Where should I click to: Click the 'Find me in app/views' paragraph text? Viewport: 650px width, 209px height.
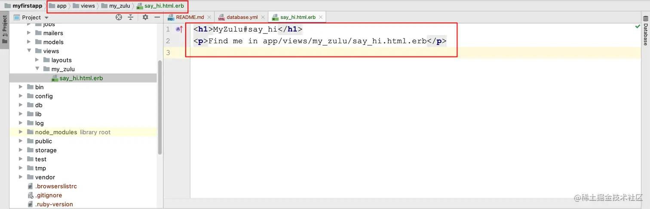pyautogui.click(x=318, y=41)
